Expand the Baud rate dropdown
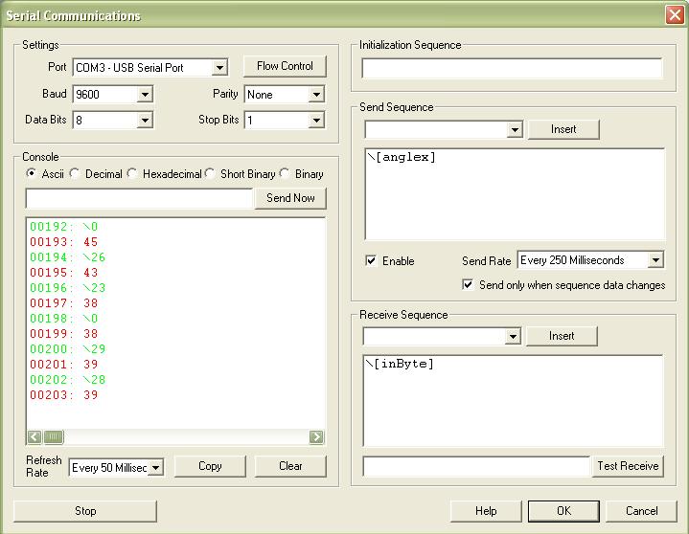The width and height of the screenshot is (689, 534). point(145,95)
